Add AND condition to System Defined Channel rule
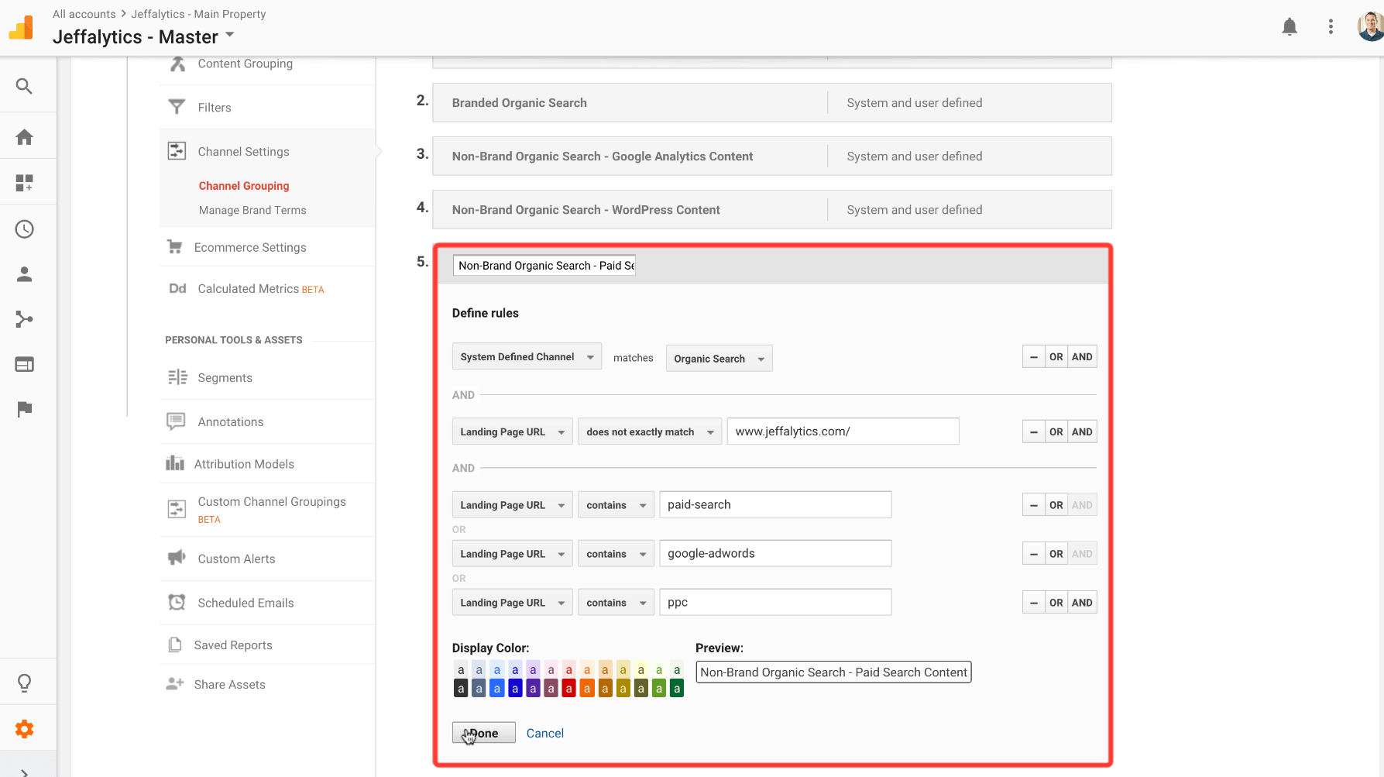 [x=1082, y=357]
